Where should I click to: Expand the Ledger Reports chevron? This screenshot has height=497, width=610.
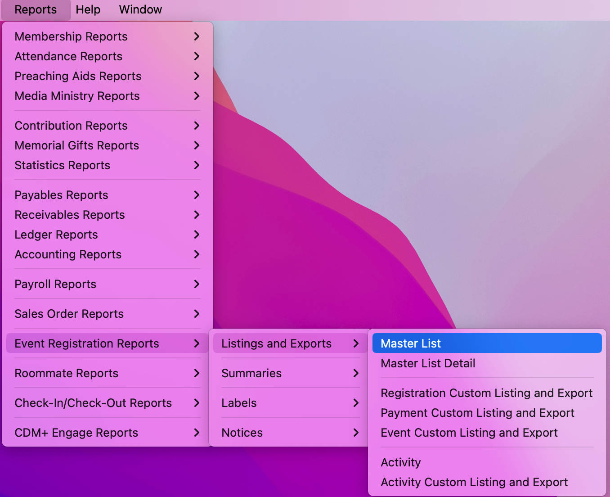[197, 235]
